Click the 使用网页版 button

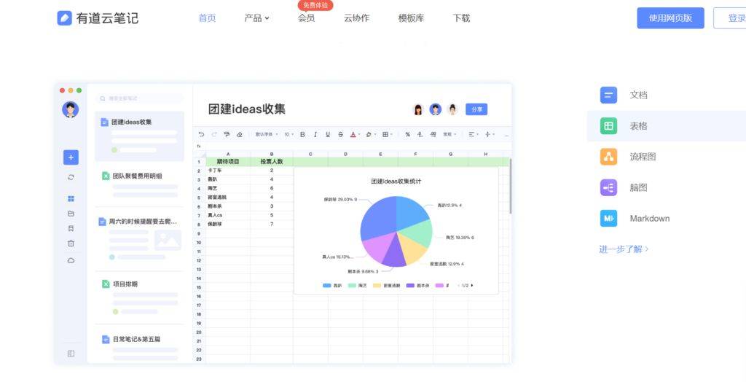pos(670,18)
